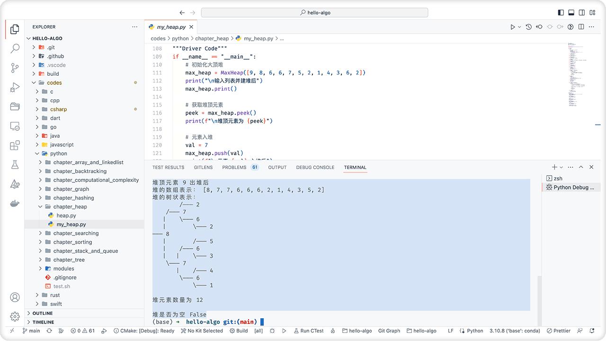Toggle the Primary Side Bar visibility
Image resolution: width=606 pixels, height=341 pixels.
pyautogui.click(x=561, y=12)
